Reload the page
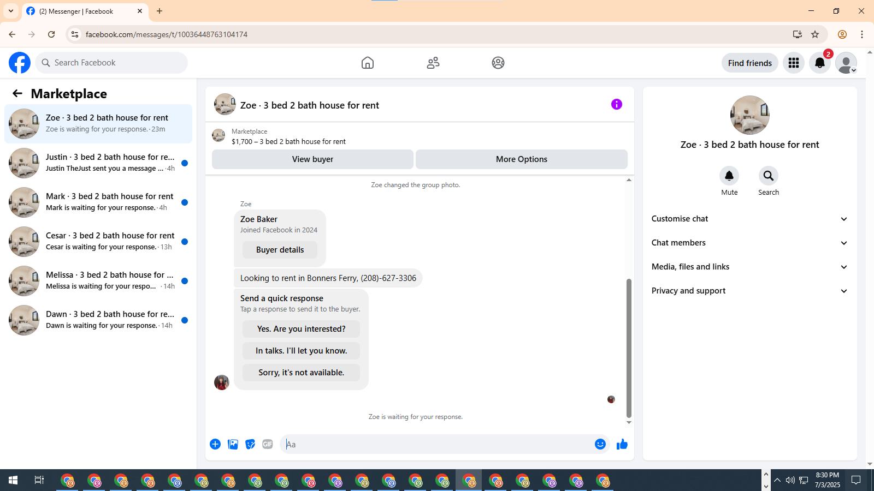The height and width of the screenshot is (491, 874). coord(51,34)
